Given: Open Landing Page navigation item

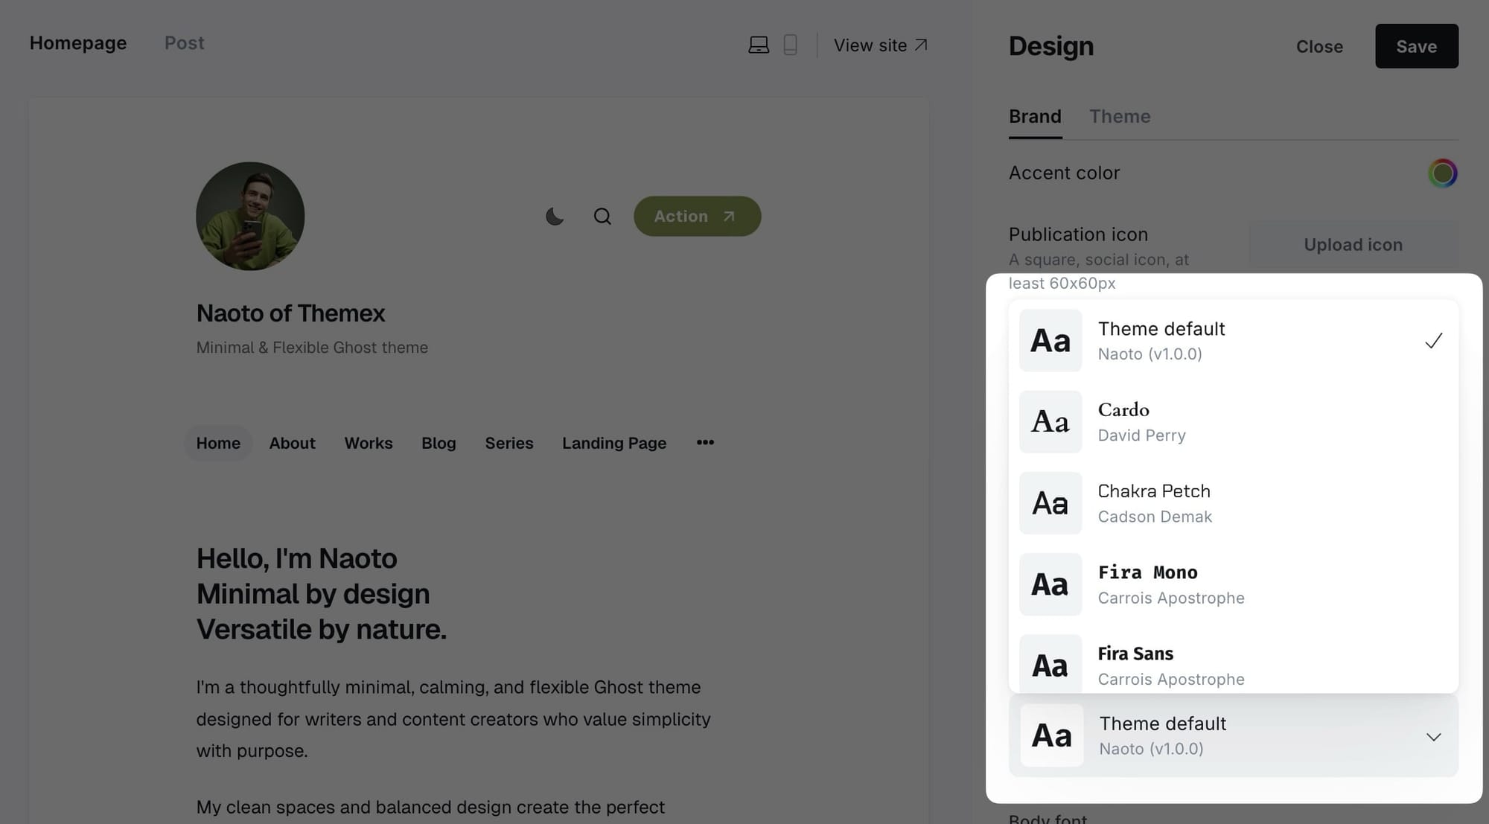Looking at the screenshot, I should tap(614, 443).
